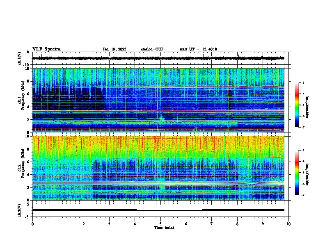
Task: Click the ch.1 voltage waveform trace
Action: click(x=158, y=58)
